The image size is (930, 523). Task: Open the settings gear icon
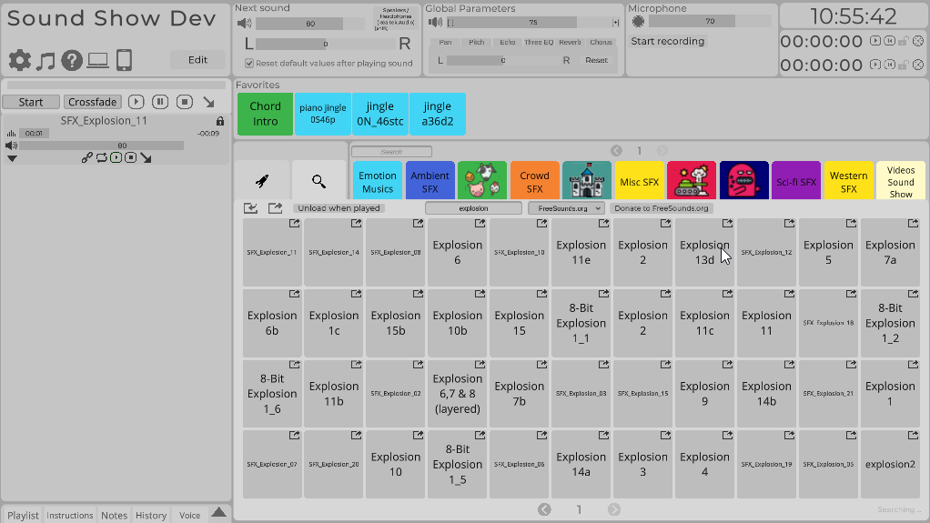pos(20,60)
